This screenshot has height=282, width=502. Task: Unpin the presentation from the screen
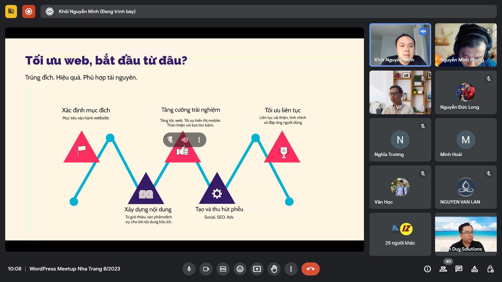(170, 140)
